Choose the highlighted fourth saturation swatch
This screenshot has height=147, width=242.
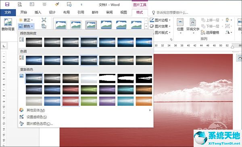89,42
